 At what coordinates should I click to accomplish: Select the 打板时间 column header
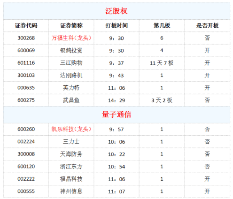[x=116, y=25]
